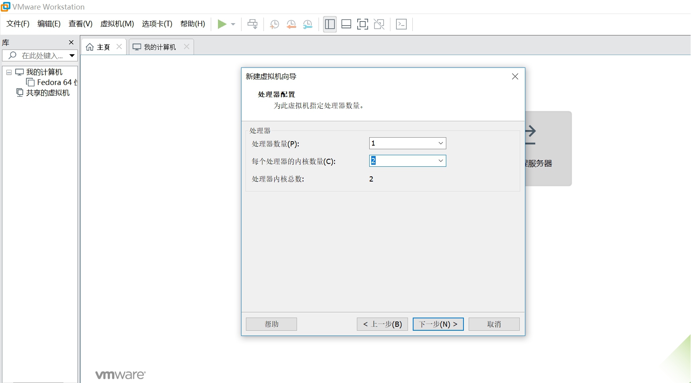Open the snapshot manager
The width and height of the screenshot is (691, 383).
[307, 24]
